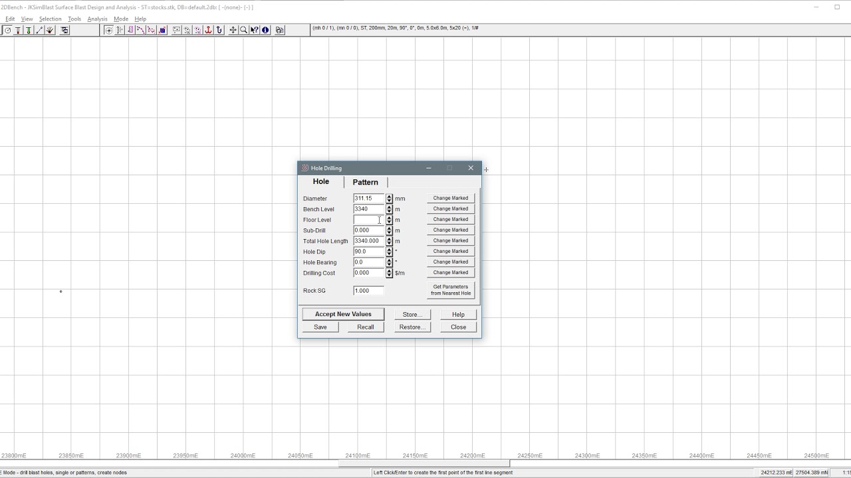Screen dimensions: 851x478
Task: Click the Hole Bearing spinner arrows
Action: (x=389, y=262)
